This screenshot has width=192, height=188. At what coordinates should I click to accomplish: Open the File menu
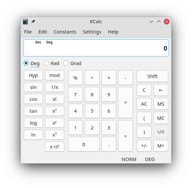(28, 32)
